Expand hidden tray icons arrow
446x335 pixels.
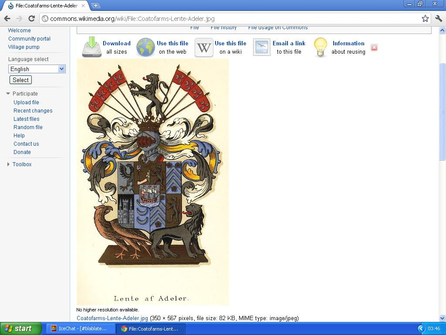pyautogui.click(x=421, y=328)
